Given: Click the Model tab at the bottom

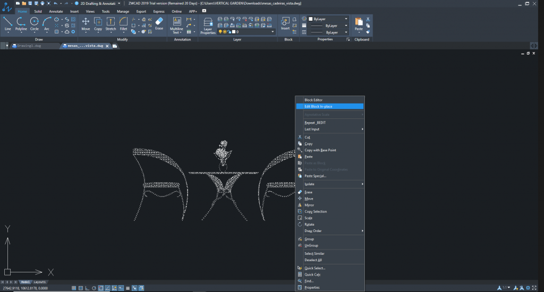Looking at the screenshot, I should (25, 282).
